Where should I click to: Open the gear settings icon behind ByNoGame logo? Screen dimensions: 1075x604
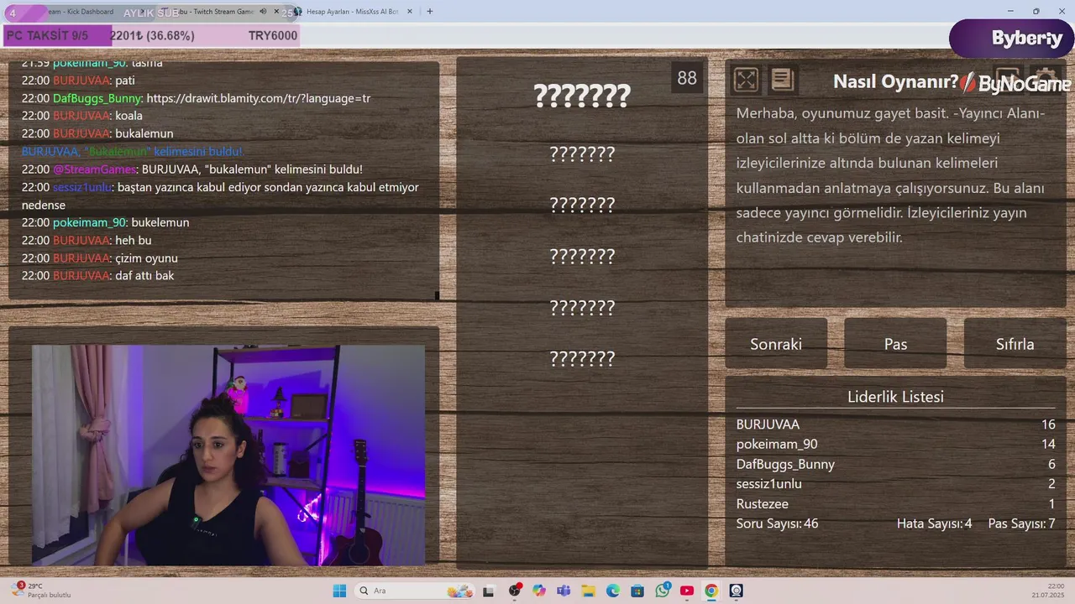[1045, 79]
